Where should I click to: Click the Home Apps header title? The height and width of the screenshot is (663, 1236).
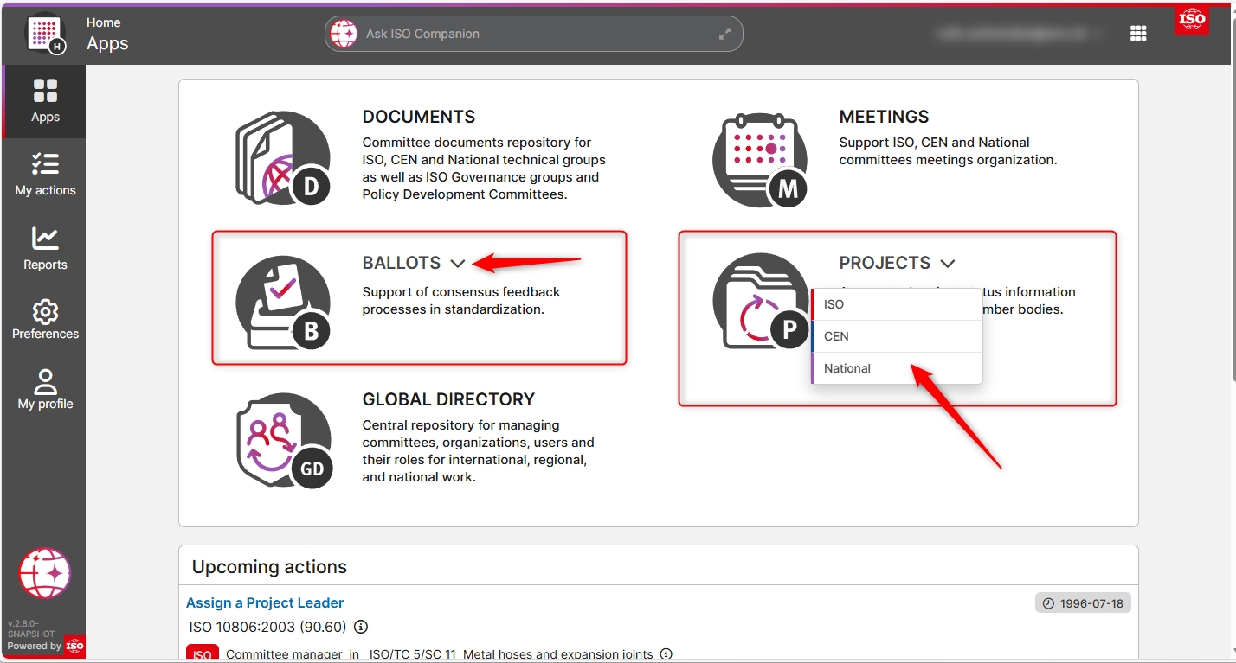coord(107,35)
